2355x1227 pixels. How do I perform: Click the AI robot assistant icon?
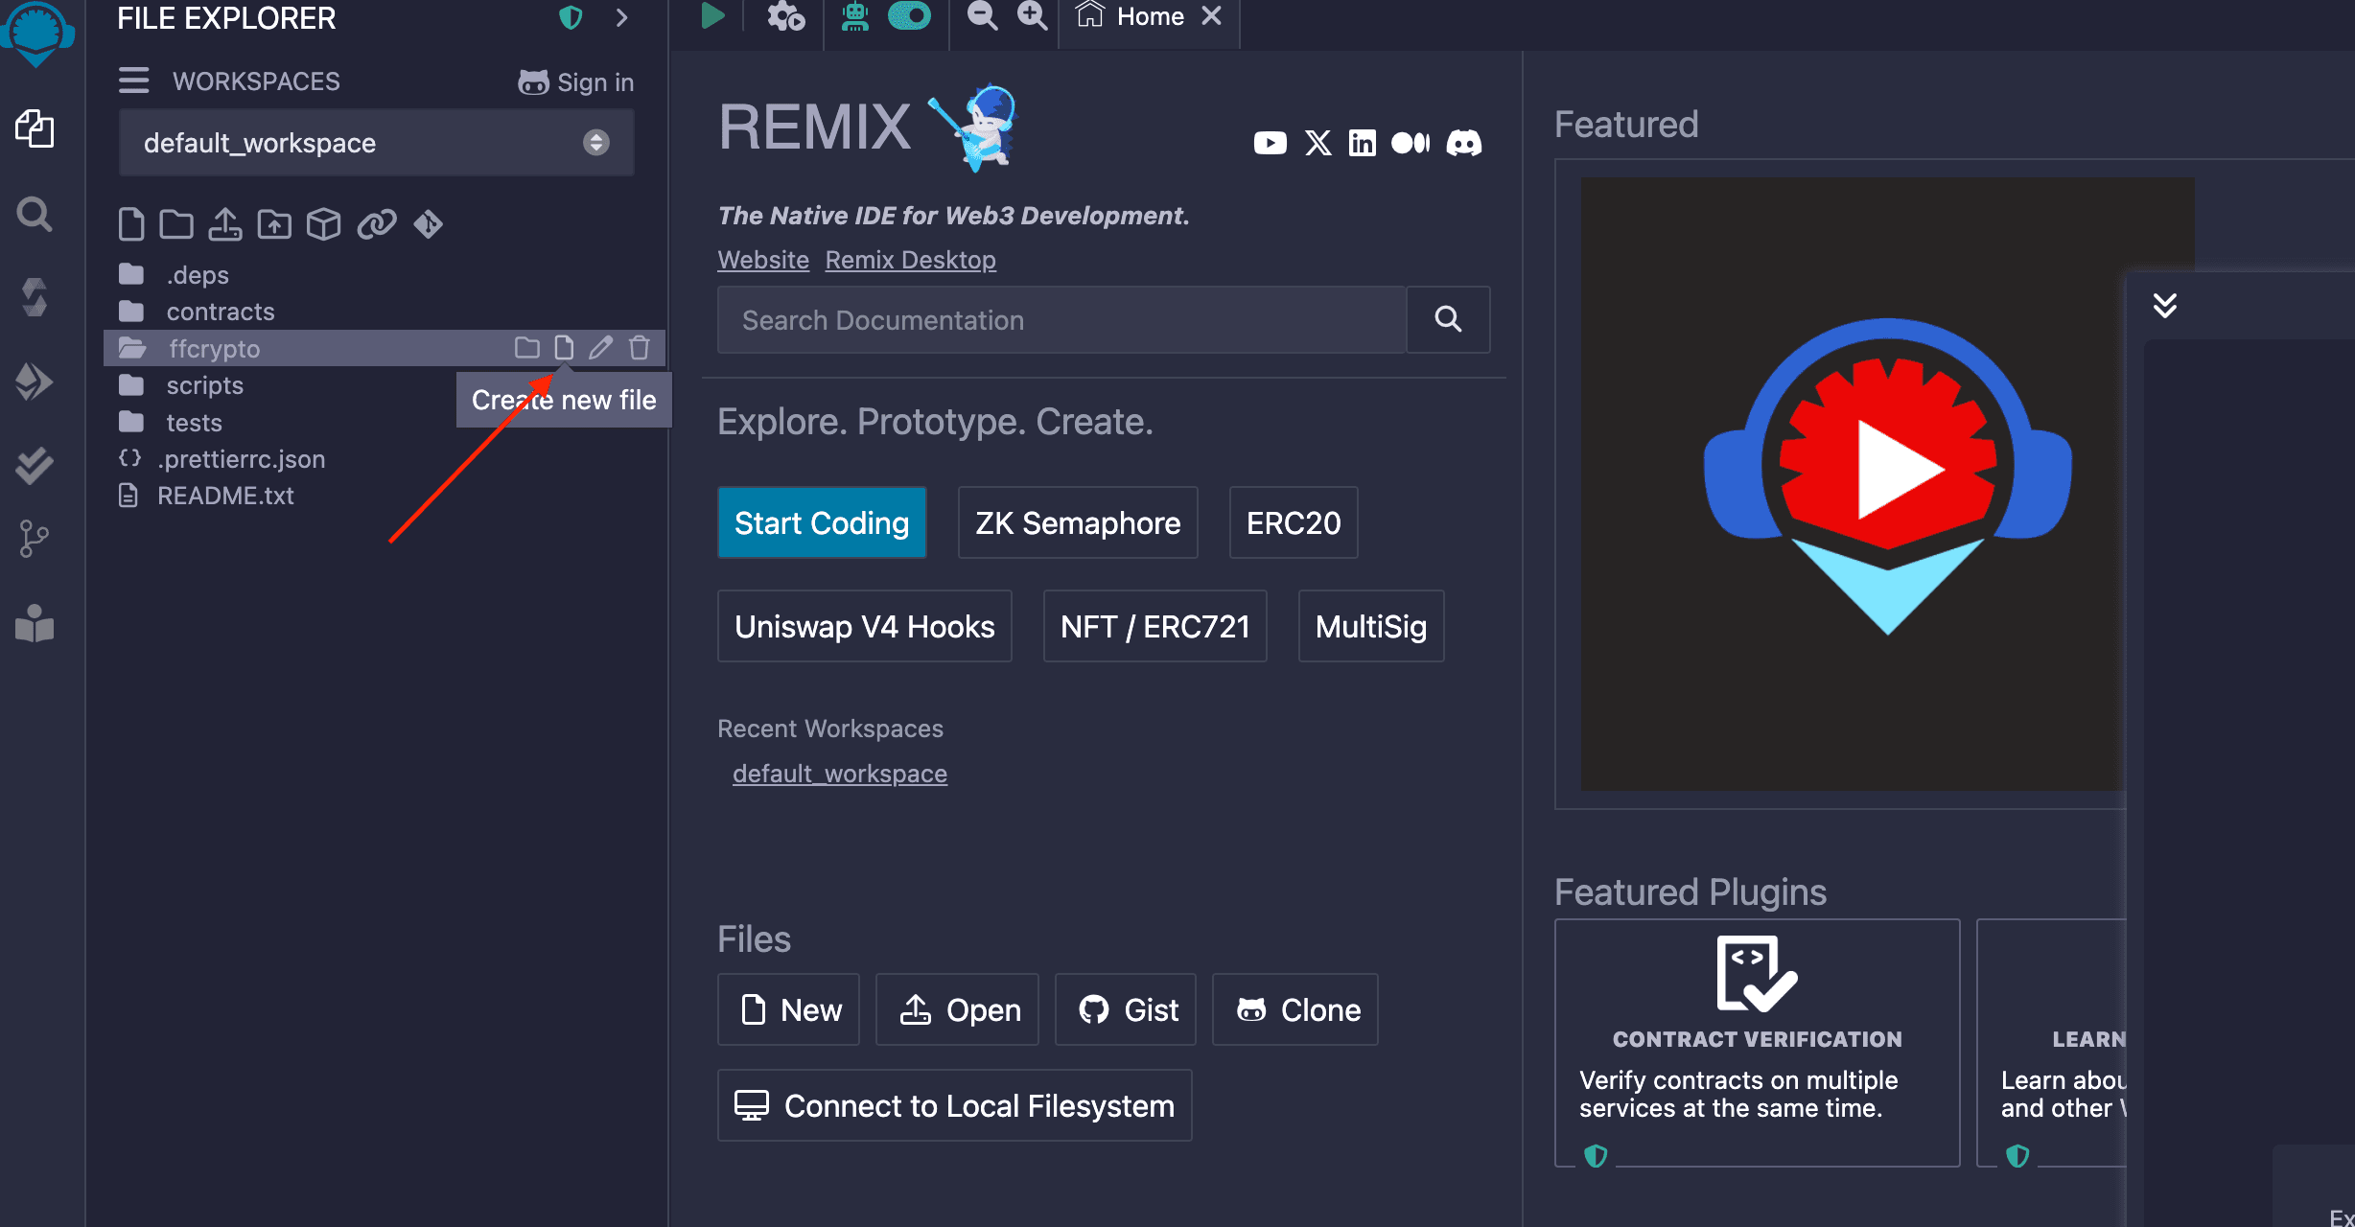[x=855, y=16]
